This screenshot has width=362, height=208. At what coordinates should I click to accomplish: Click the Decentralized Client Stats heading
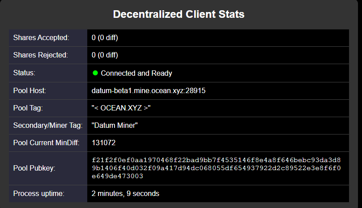[179, 14]
